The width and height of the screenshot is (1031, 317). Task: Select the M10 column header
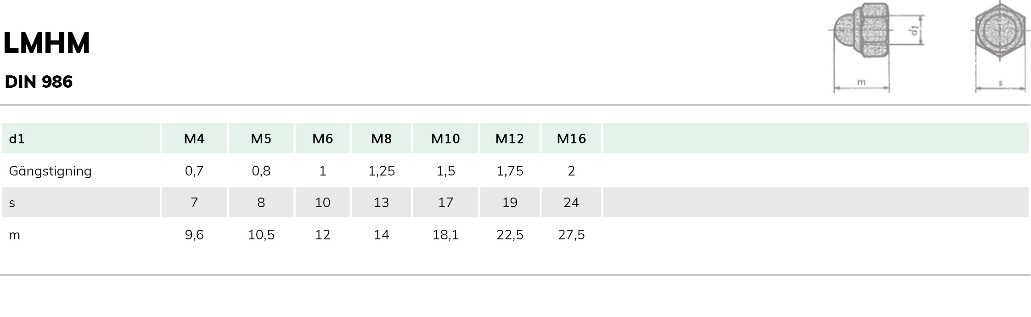[445, 138]
